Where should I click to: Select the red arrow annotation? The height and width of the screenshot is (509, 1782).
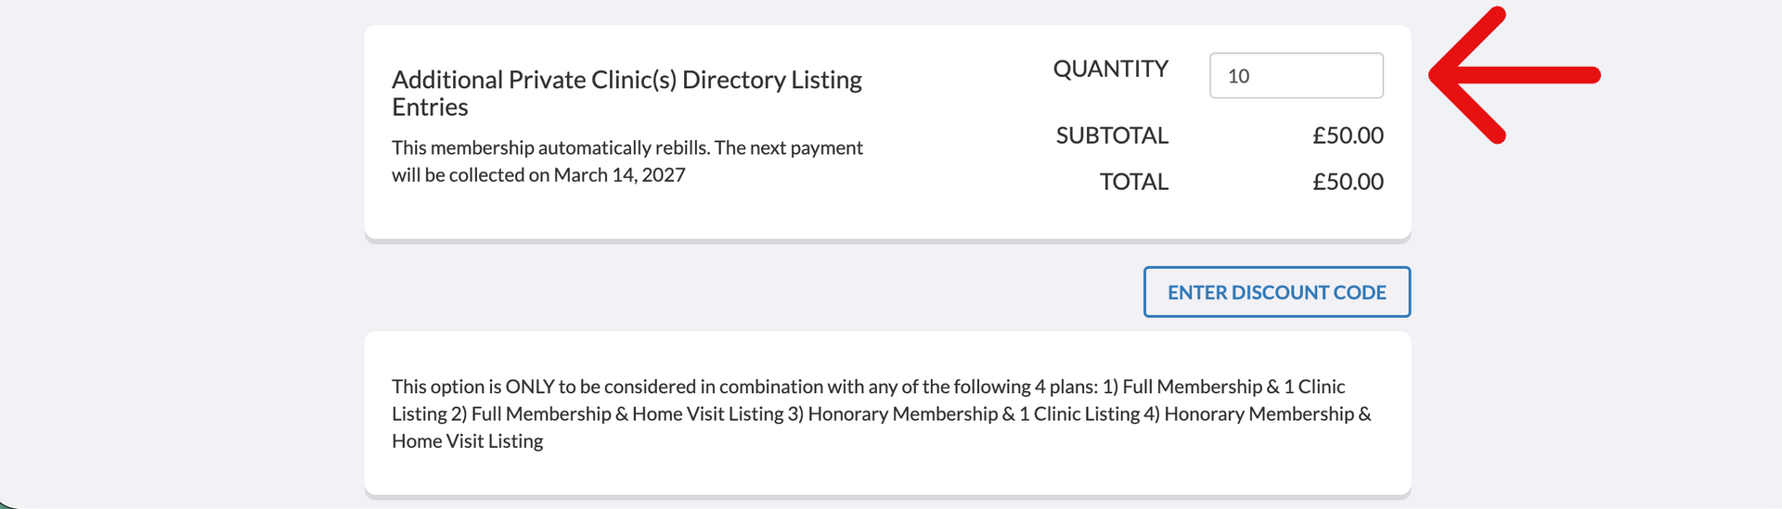(x=1515, y=75)
